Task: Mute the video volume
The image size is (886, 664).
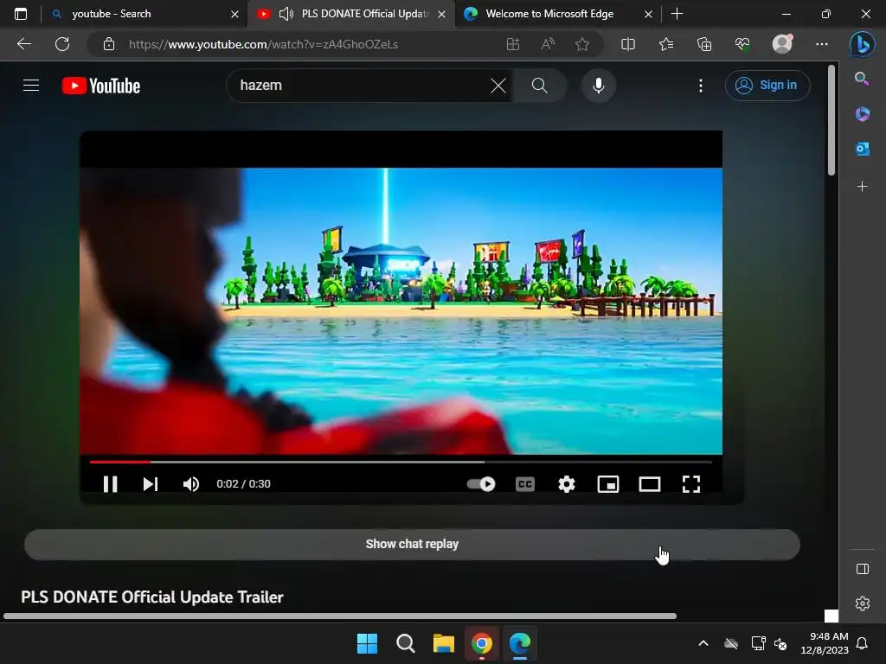Action: click(x=191, y=484)
